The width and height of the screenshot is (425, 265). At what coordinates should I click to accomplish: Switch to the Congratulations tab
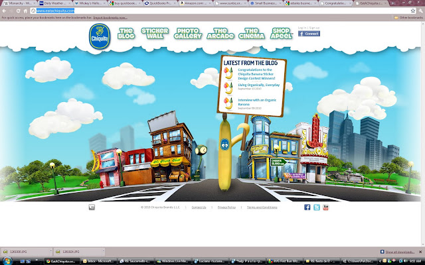(336, 3)
